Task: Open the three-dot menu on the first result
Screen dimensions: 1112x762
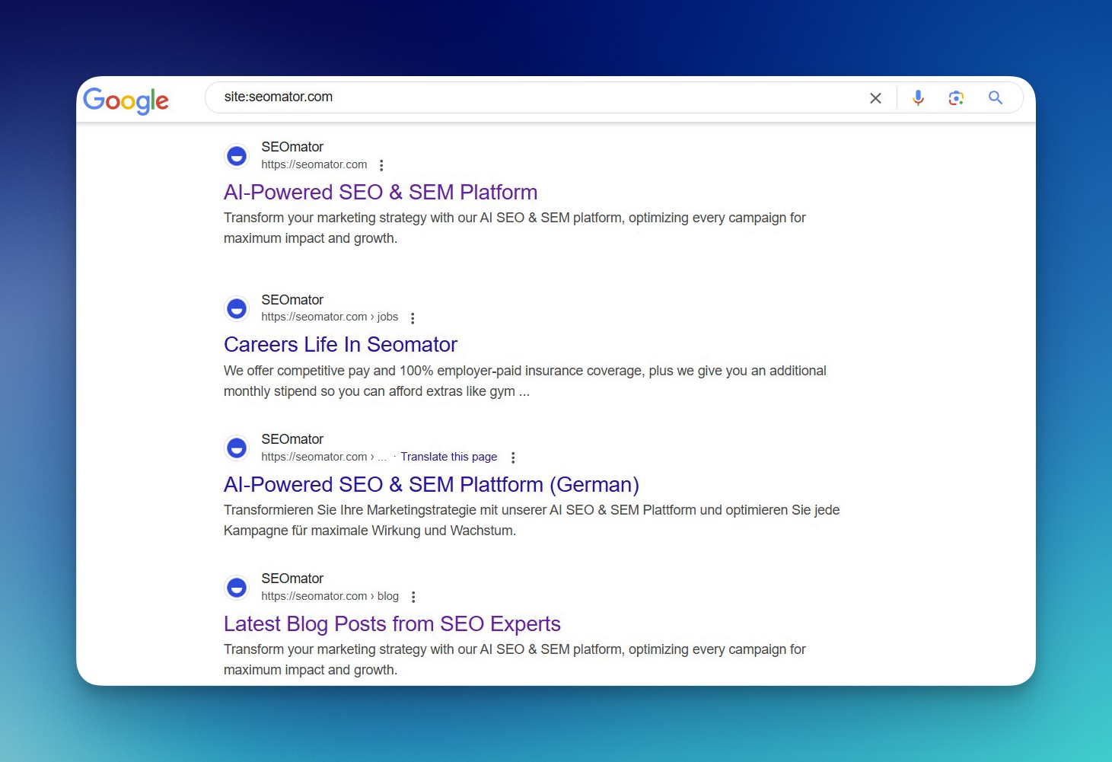Action: click(381, 164)
